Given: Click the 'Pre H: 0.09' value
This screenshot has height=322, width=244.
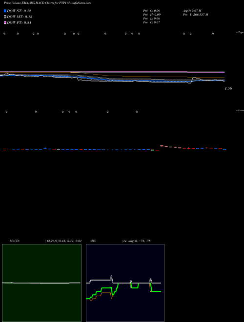Looking at the screenshot, I should pos(152,15).
